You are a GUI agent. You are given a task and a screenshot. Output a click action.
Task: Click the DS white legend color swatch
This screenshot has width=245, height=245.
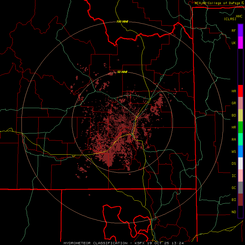pos(240,163)
